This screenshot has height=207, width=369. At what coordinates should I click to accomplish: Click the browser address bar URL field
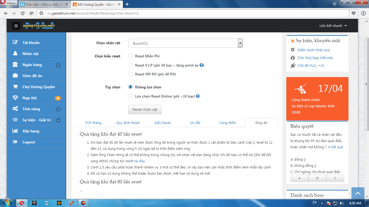[x=189, y=13]
